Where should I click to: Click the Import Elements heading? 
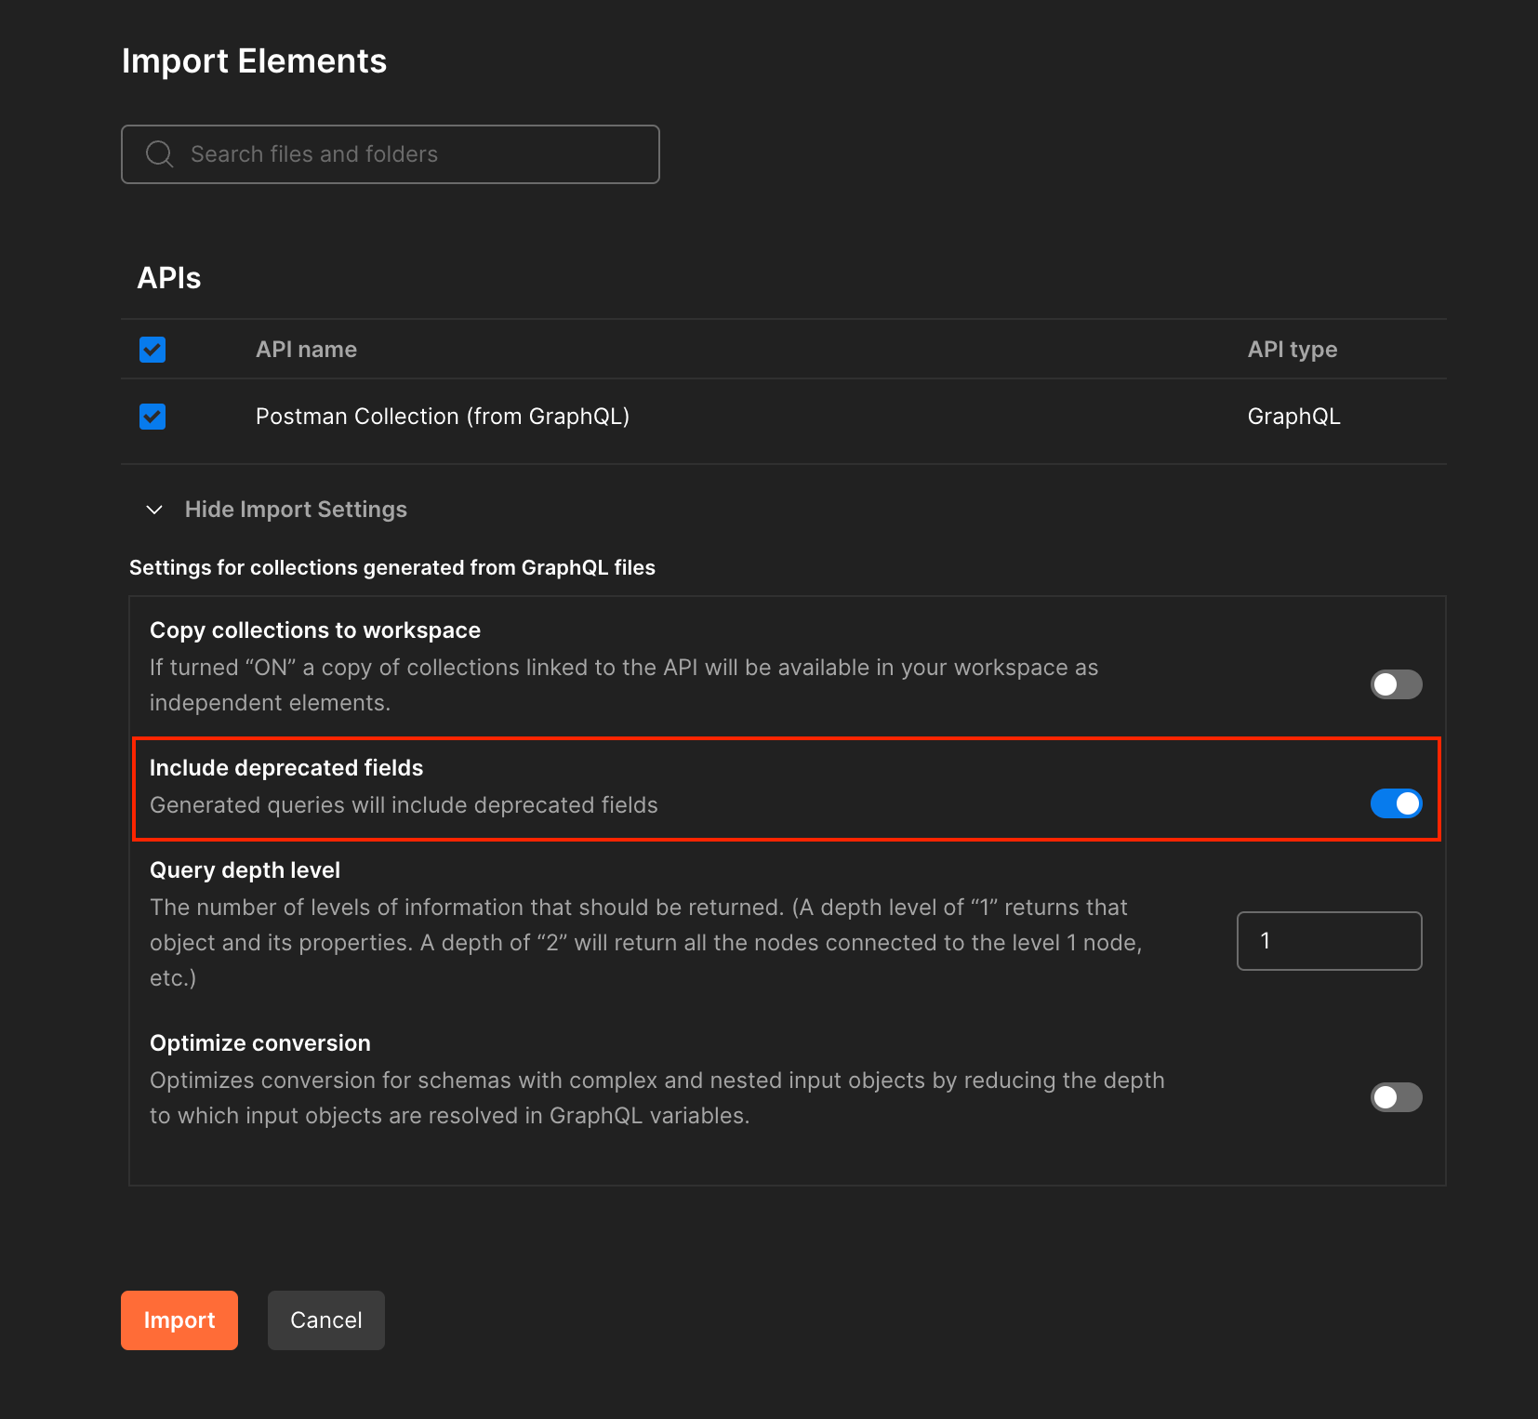[254, 61]
